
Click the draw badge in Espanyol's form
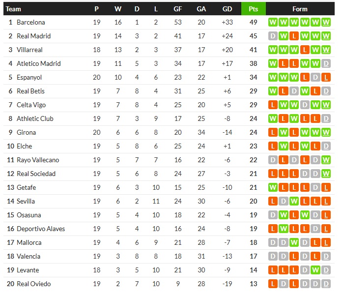(315, 77)
